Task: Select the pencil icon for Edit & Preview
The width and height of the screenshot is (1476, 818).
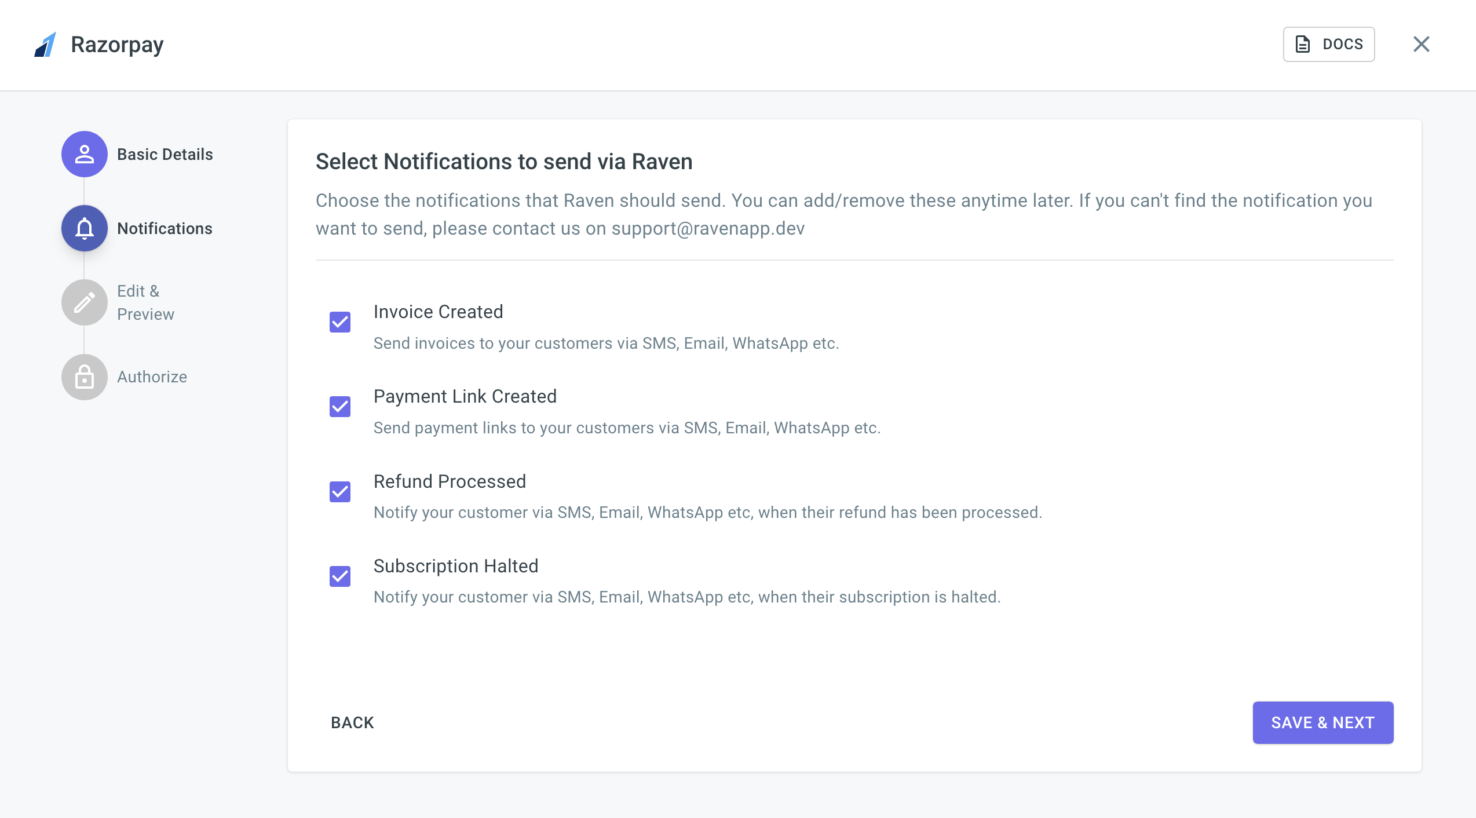Action: (x=84, y=302)
